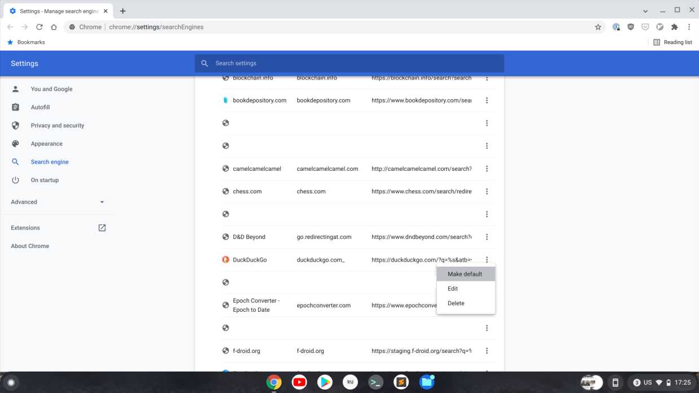Open Phone Hub from the status bar

tap(615, 382)
